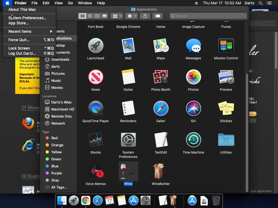Open the Mission Control app icon
Image resolution: width=278 pixels, height=208 pixels.
(x=226, y=45)
